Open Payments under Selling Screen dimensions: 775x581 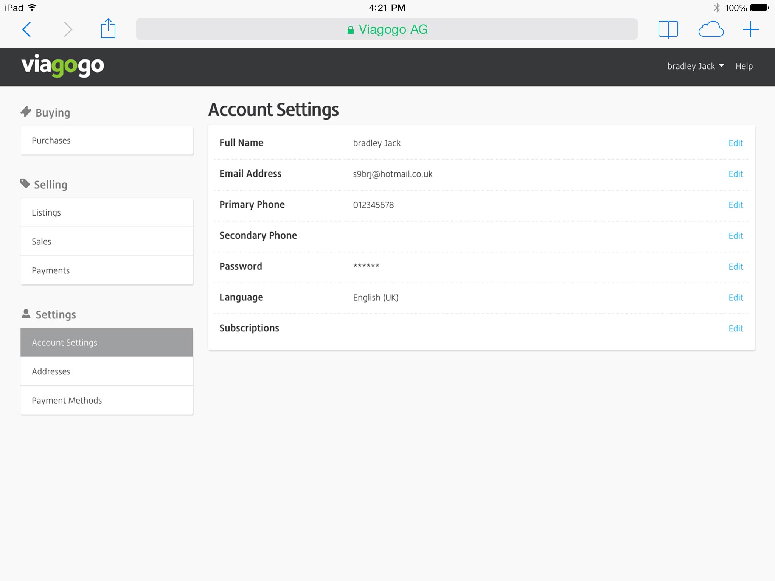coord(107,270)
